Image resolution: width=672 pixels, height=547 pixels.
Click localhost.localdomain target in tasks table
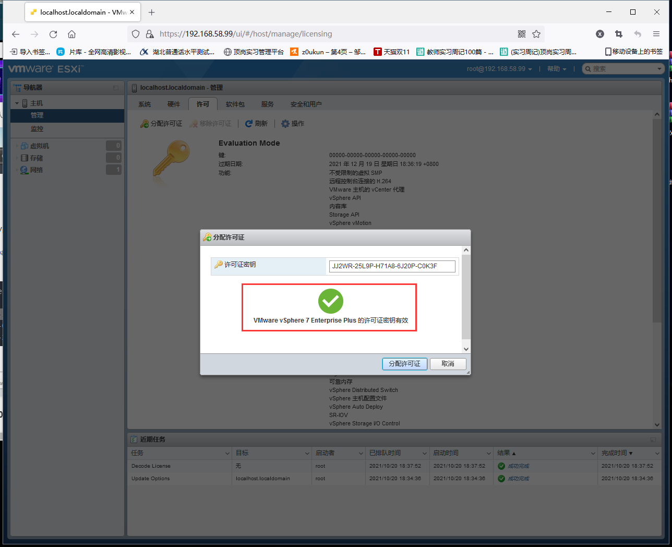[x=263, y=479]
